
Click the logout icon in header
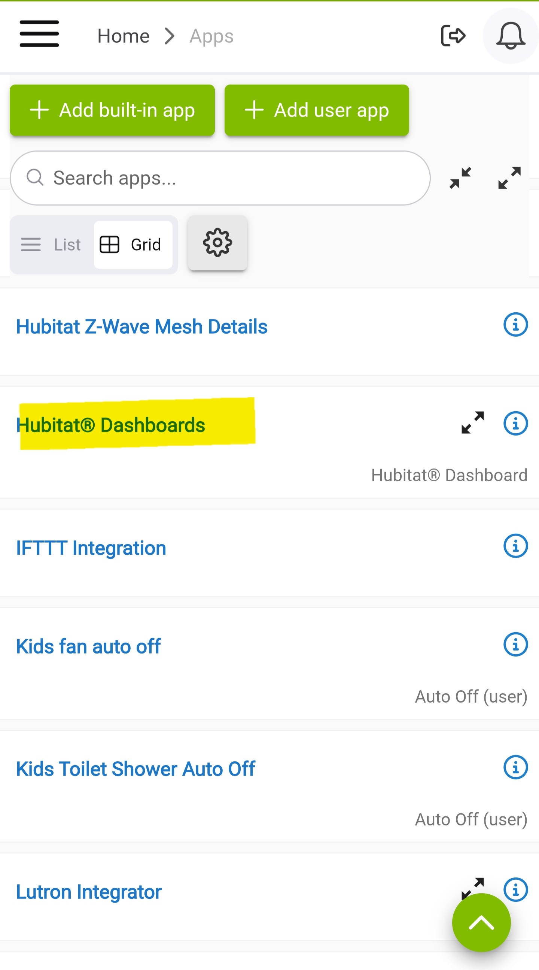coord(453,36)
